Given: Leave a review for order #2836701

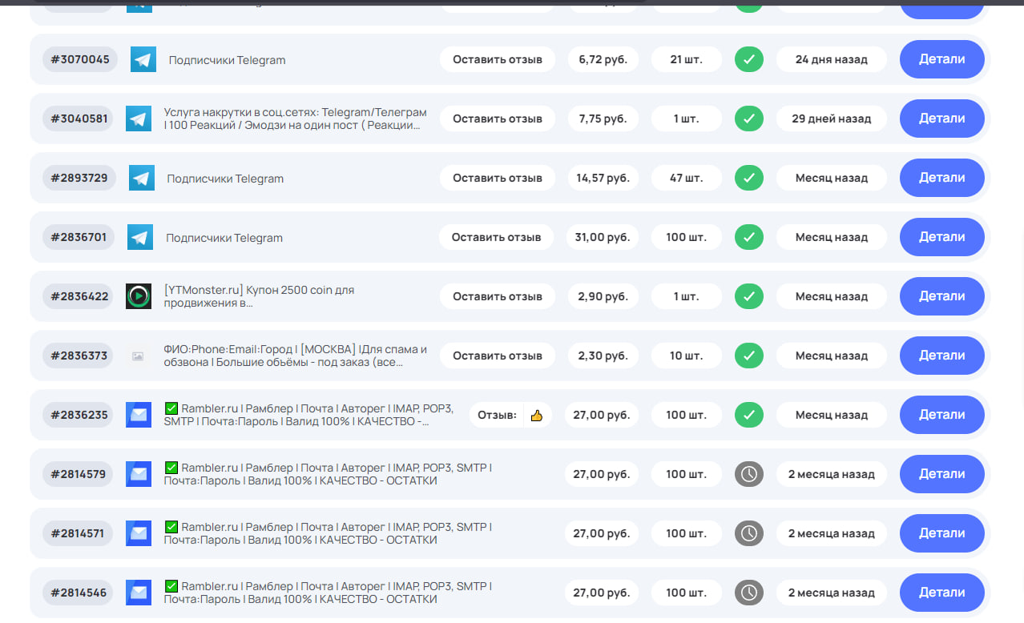Looking at the screenshot, I should 496,237.
